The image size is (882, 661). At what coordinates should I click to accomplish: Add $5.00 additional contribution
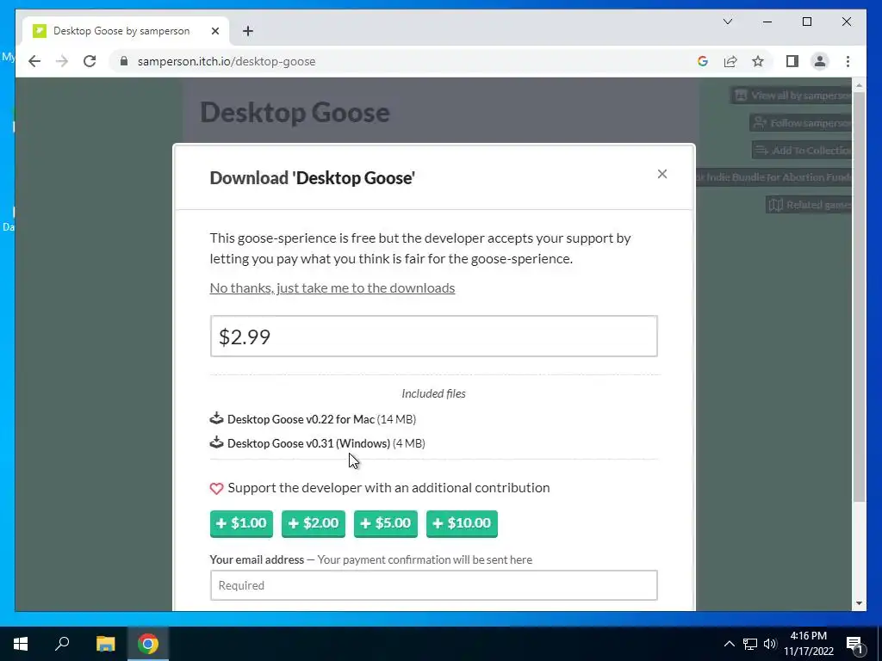coord(386,523)
